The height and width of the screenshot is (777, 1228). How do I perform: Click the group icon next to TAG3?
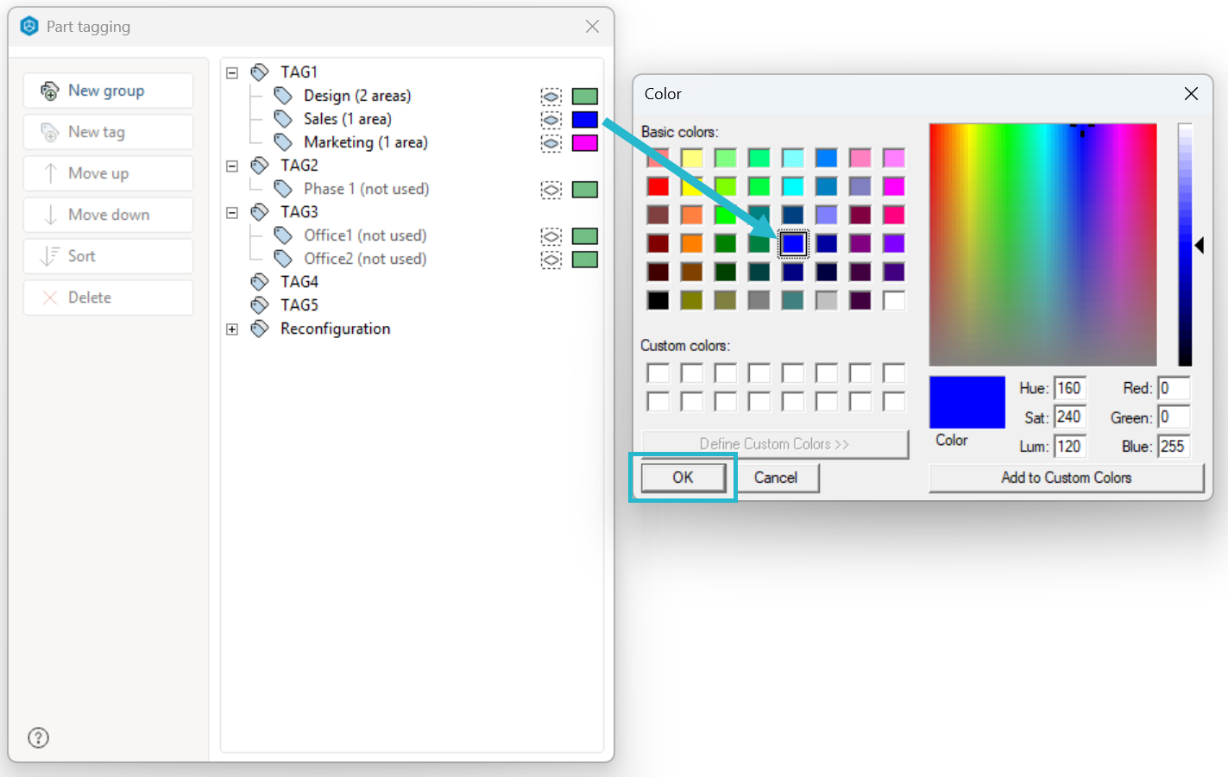(x=260, y=212)
